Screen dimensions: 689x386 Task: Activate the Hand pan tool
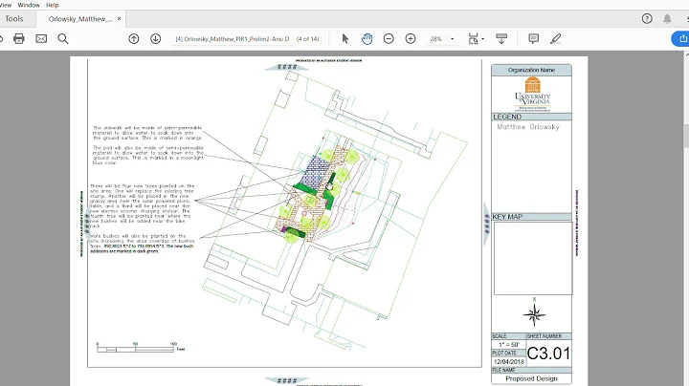367,38
